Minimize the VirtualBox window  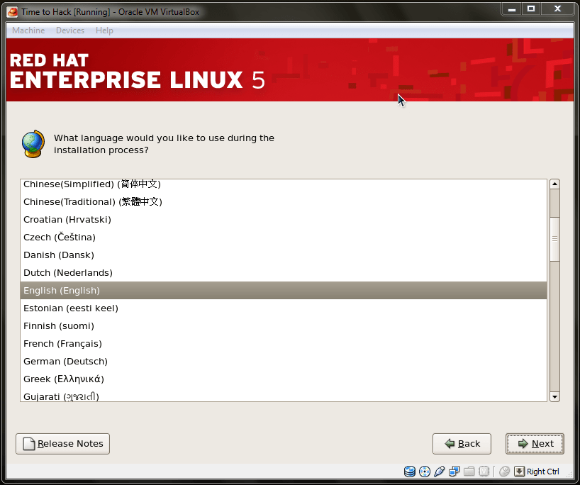click(x=511, y=9)
